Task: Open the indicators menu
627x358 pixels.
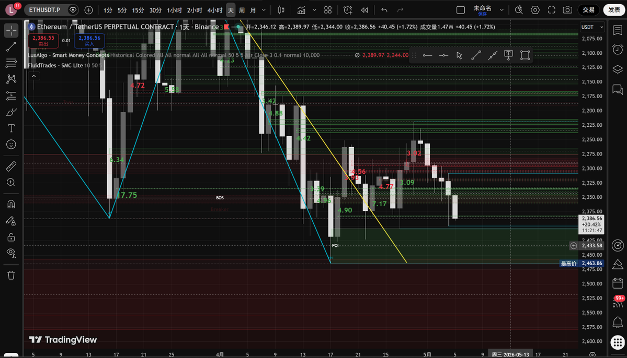Action: coord(302,10)
